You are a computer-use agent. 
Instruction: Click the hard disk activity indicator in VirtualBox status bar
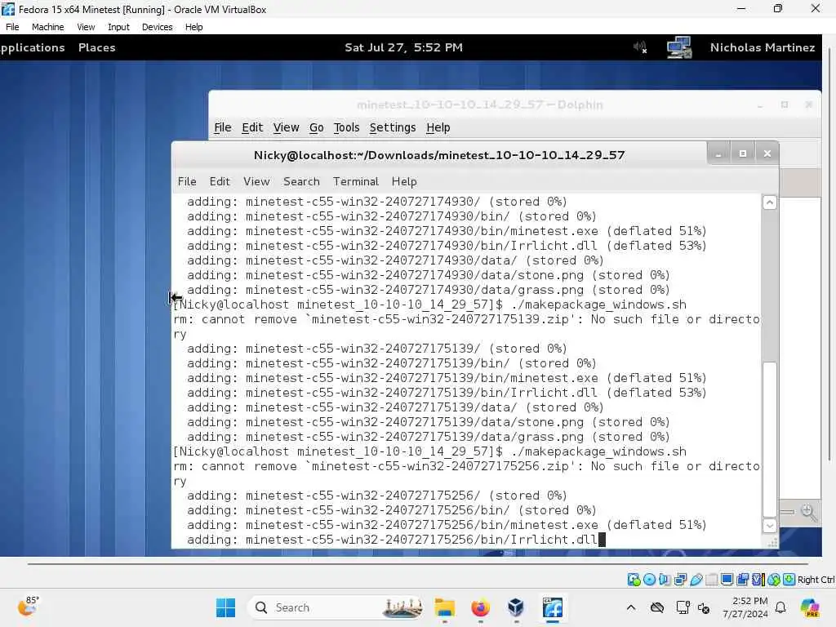[x=634, y=580]
